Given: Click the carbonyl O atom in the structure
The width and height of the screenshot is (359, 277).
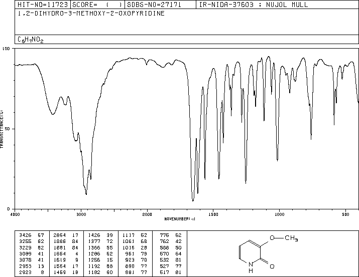Looking at the screenshot, I should [272, 266].
